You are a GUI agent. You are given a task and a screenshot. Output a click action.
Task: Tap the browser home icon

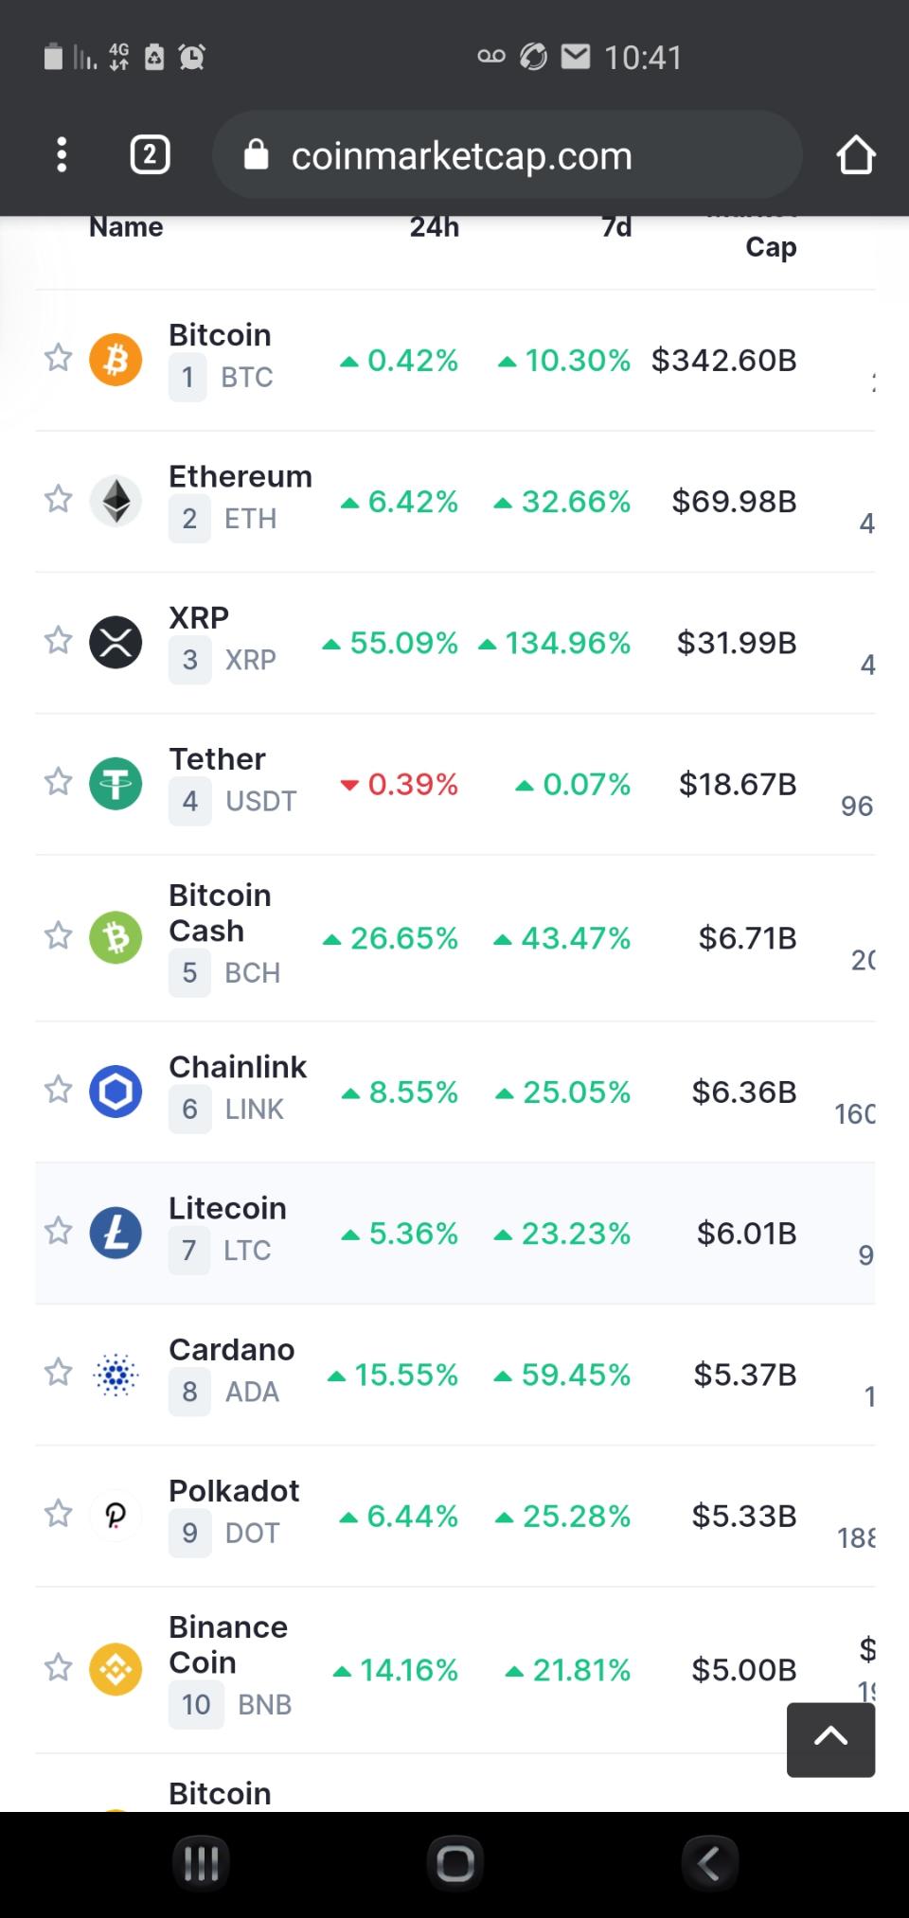click(855, 154)
